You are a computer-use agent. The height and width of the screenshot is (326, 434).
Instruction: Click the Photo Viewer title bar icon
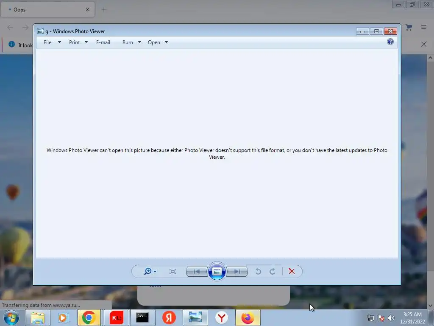pos(40,31)
